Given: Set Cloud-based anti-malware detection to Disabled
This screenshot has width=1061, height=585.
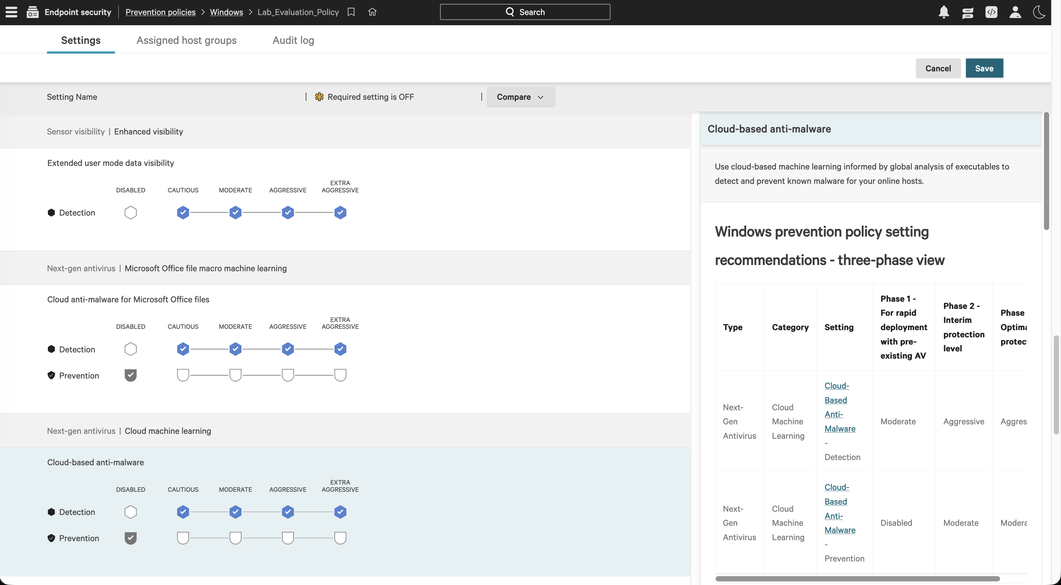Looking at the screenshot, I should point(130,512).
